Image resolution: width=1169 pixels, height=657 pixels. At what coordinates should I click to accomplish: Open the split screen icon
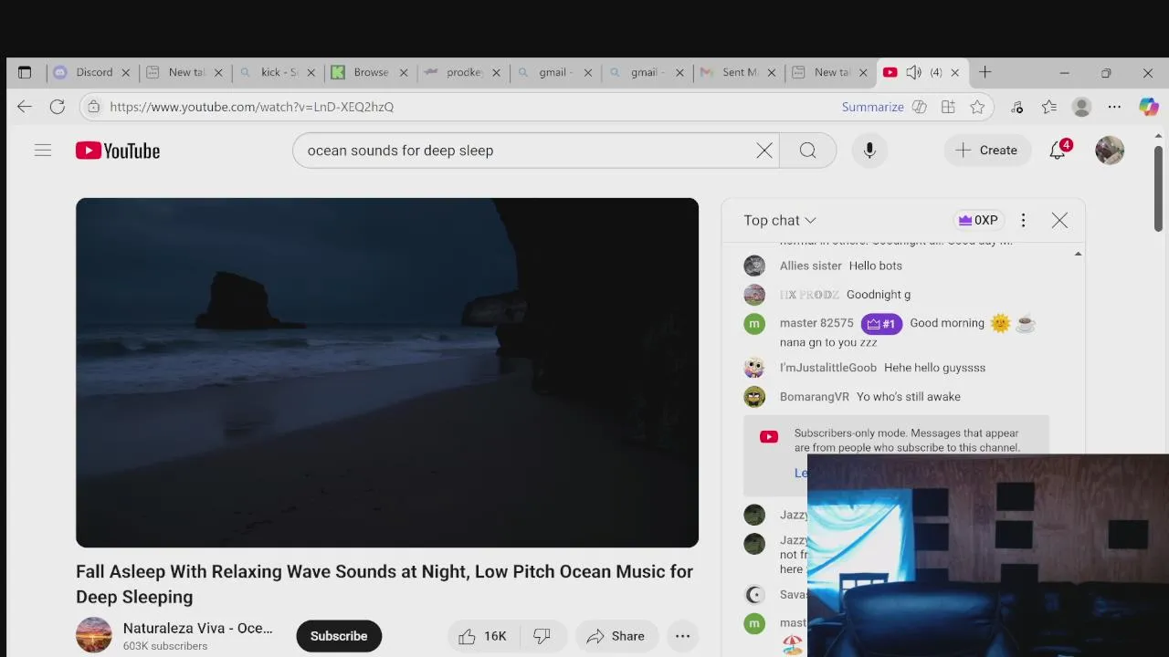point(948,107)
